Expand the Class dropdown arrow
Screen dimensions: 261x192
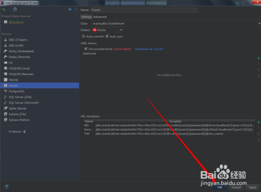click(x=259, y=23)
